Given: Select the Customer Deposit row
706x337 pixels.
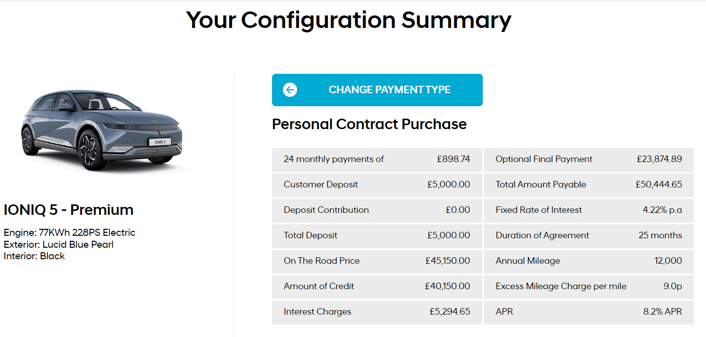Looking at the screenshot, I should pos(377,185).
